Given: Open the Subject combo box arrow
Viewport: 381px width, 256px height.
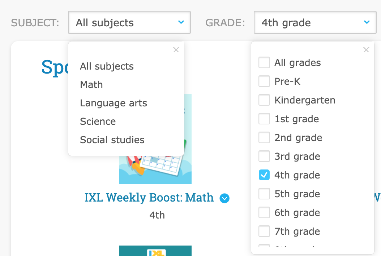Looking at the screenshot, I should [x=181, y=22].
